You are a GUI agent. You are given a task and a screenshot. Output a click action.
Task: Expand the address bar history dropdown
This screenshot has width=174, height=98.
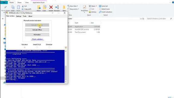(x=141, y=19)
